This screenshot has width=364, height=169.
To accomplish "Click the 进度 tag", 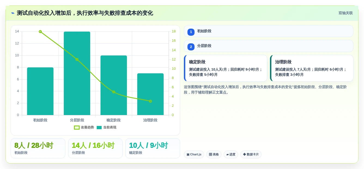I will pos(231,155).
